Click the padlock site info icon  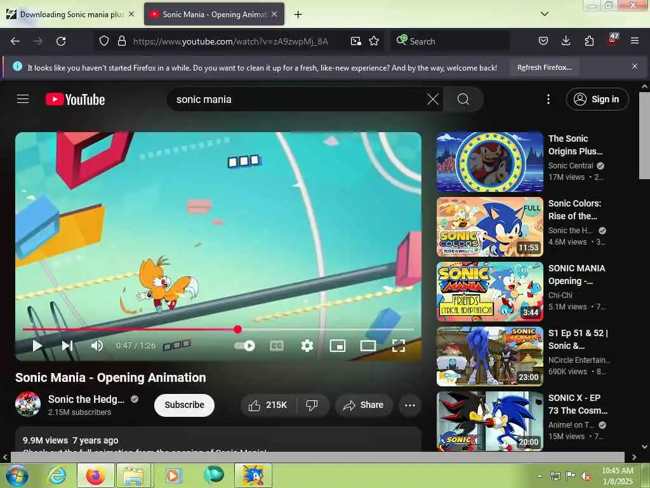pos(121,41)
